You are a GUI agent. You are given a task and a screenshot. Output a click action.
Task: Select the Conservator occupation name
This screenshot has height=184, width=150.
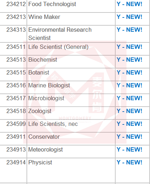[44, 137]
